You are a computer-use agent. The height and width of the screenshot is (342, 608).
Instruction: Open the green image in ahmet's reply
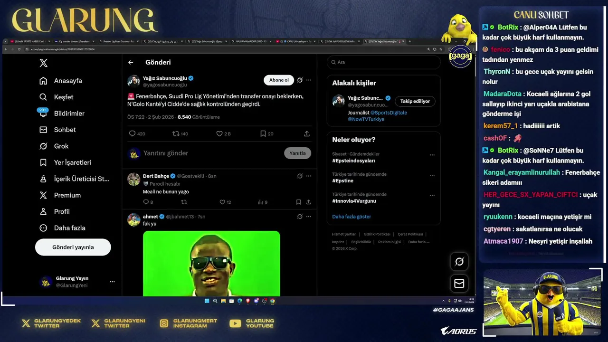(x=211, y=264)
